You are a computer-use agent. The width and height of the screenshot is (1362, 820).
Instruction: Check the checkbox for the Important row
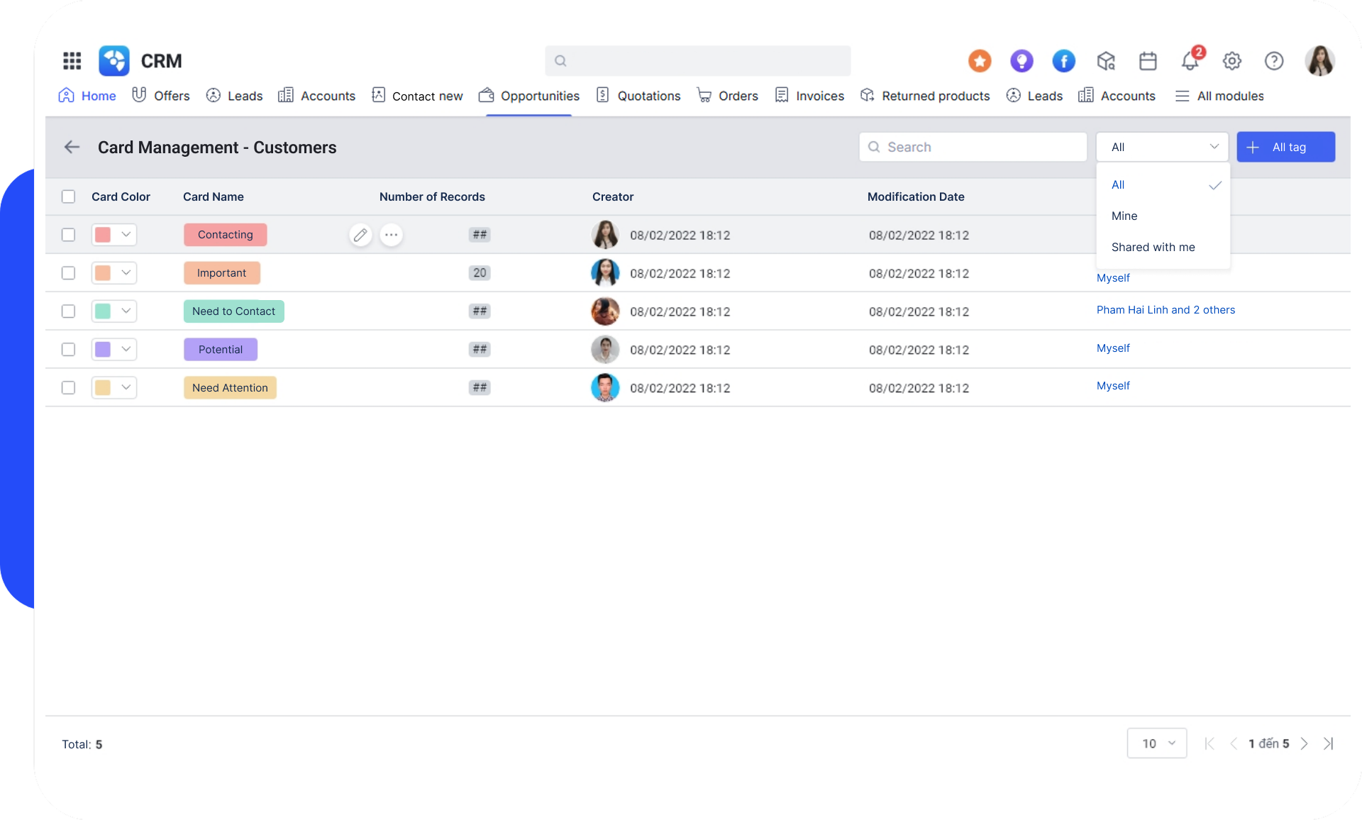point(68,272)
